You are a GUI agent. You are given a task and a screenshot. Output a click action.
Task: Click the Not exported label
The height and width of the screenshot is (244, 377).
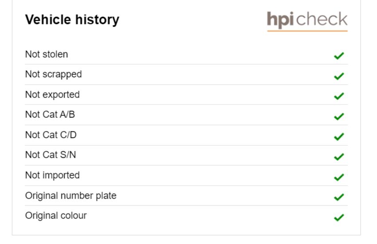[x=52, y=95]
